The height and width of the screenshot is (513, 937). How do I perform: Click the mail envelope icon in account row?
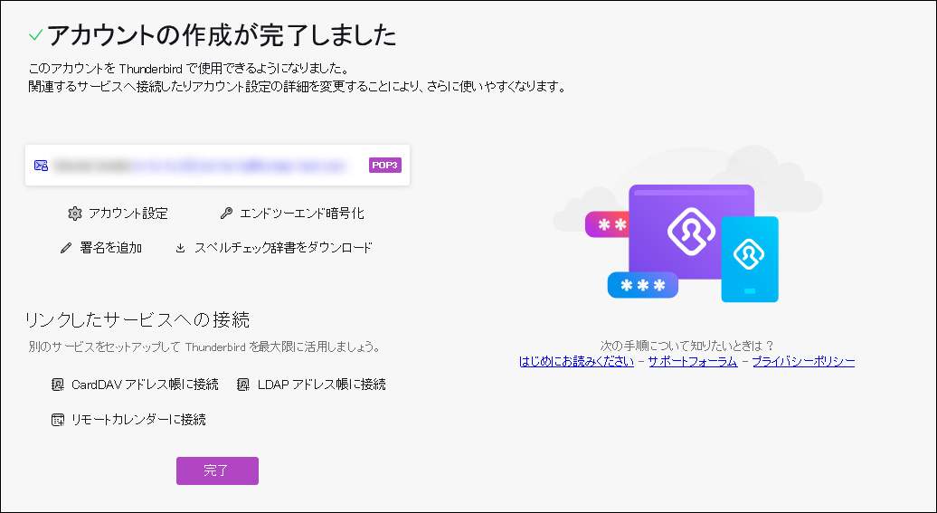pos(41,166)
